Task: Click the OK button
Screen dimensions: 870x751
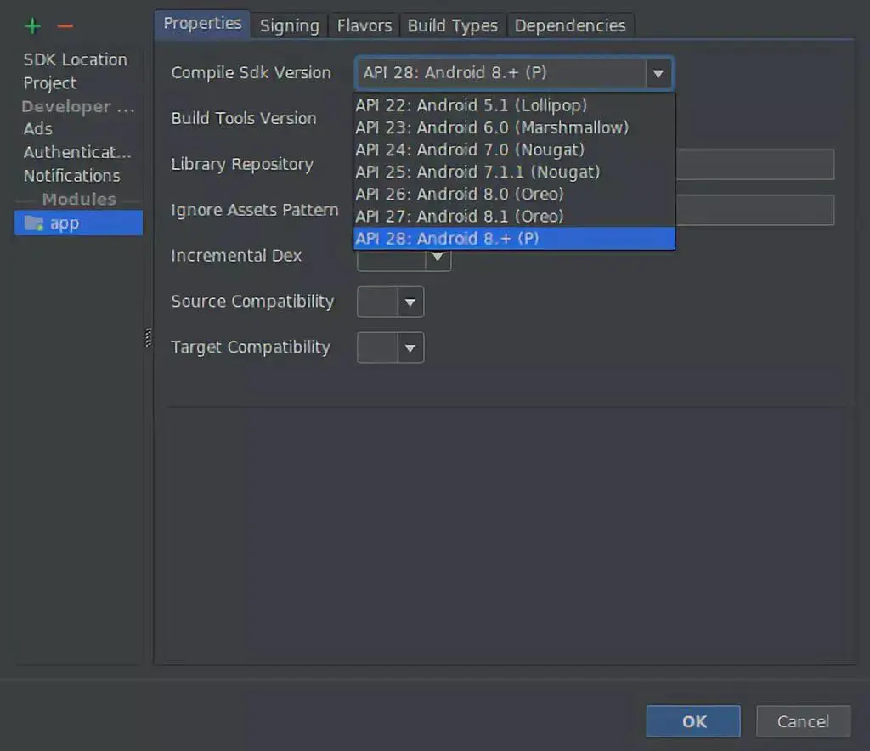Action: pyautogui.click(x=693, y=721)
